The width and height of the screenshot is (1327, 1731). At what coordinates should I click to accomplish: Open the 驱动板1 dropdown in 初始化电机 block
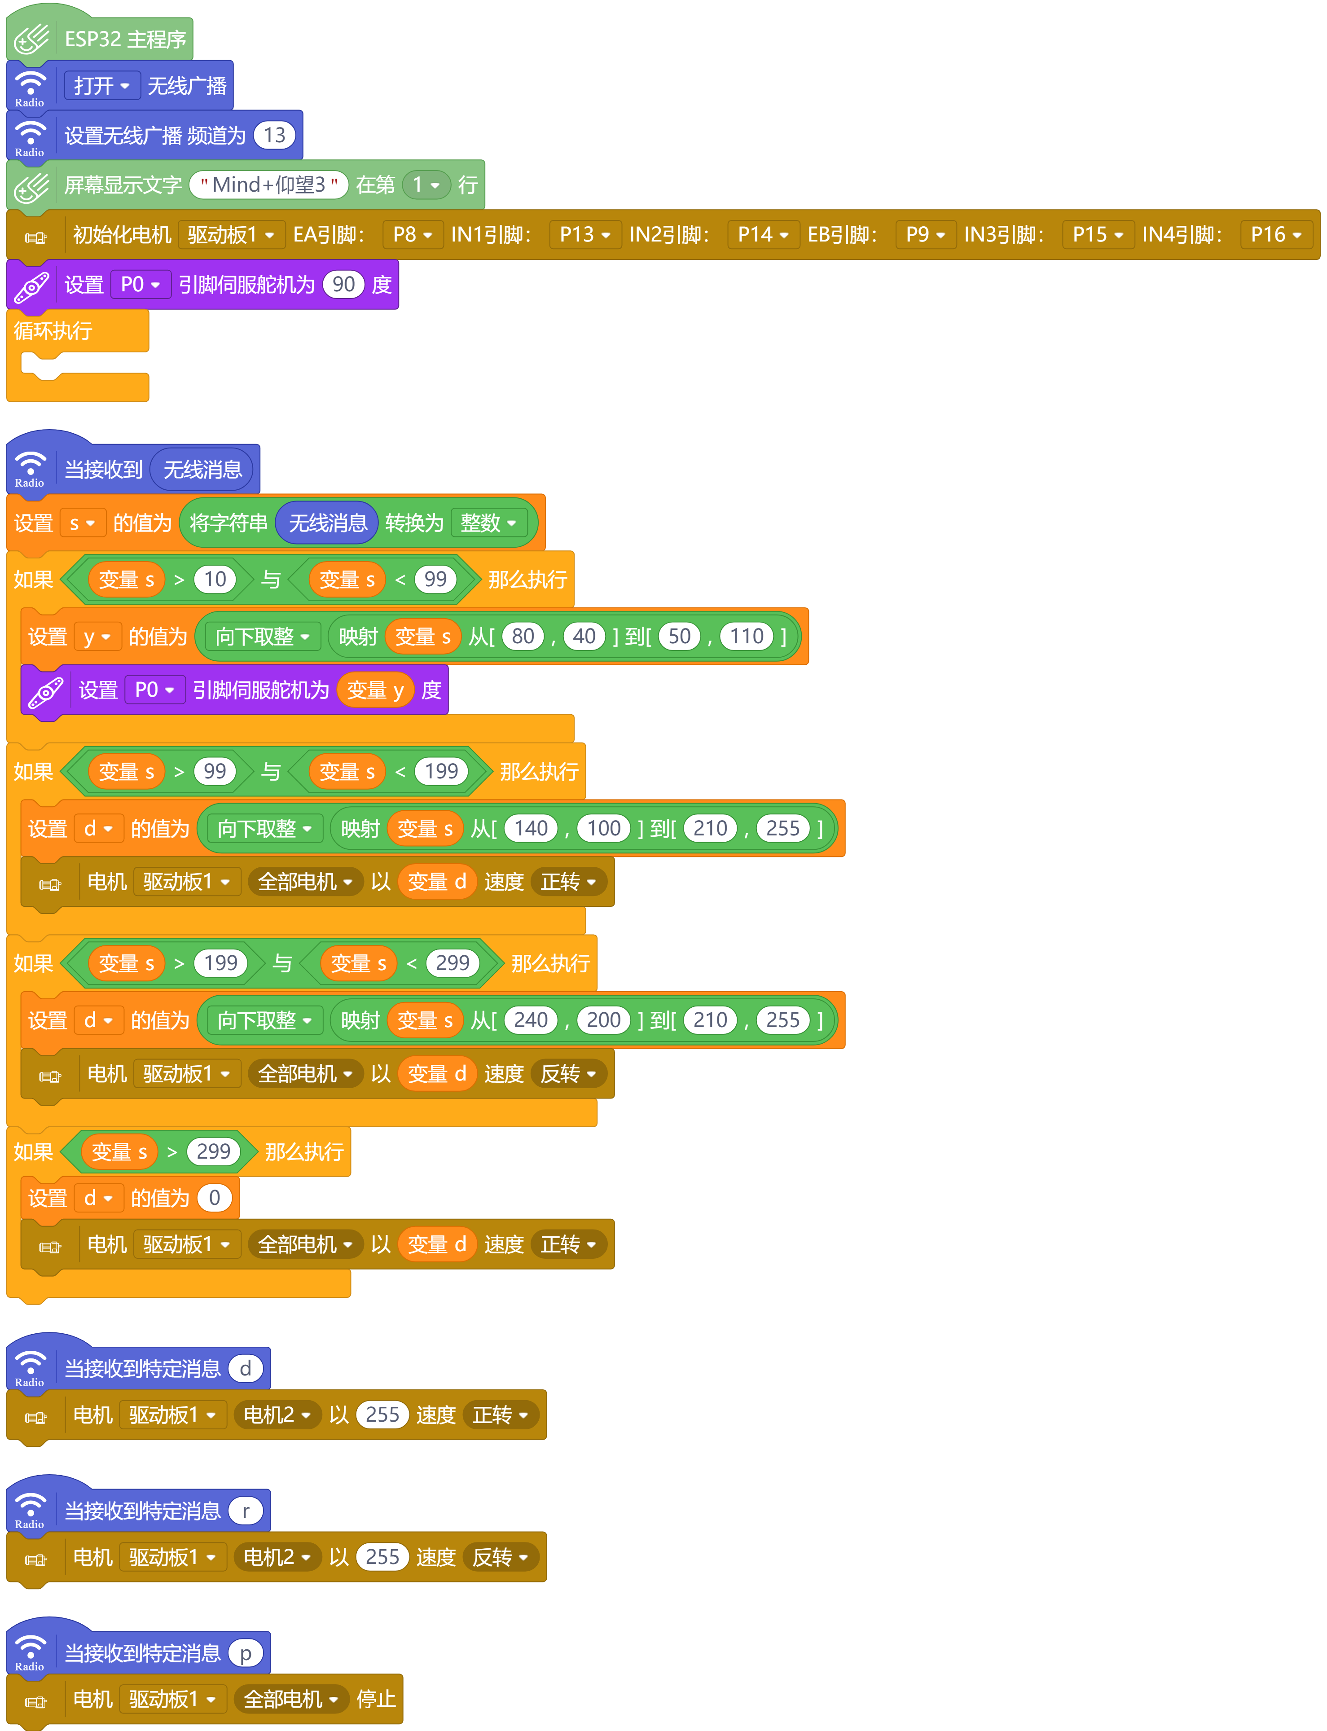pyautogui.click(x=232, y=235)
